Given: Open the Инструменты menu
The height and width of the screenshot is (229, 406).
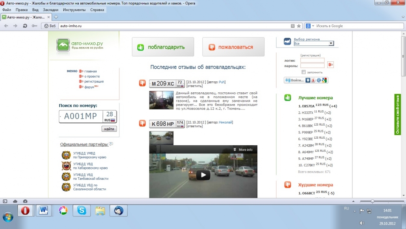Looking at the screenshot, I should click(74, 9).
